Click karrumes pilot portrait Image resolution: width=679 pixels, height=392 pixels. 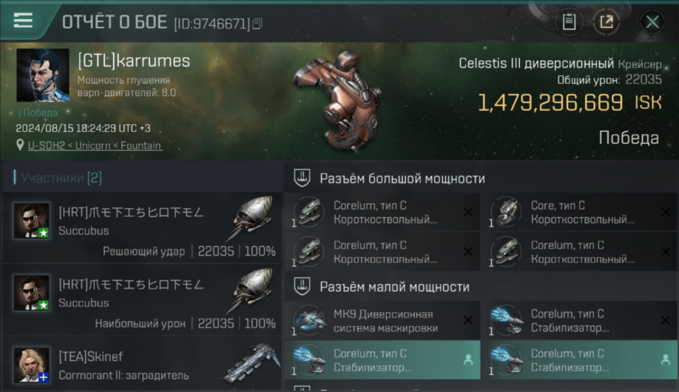coord(42,75)
